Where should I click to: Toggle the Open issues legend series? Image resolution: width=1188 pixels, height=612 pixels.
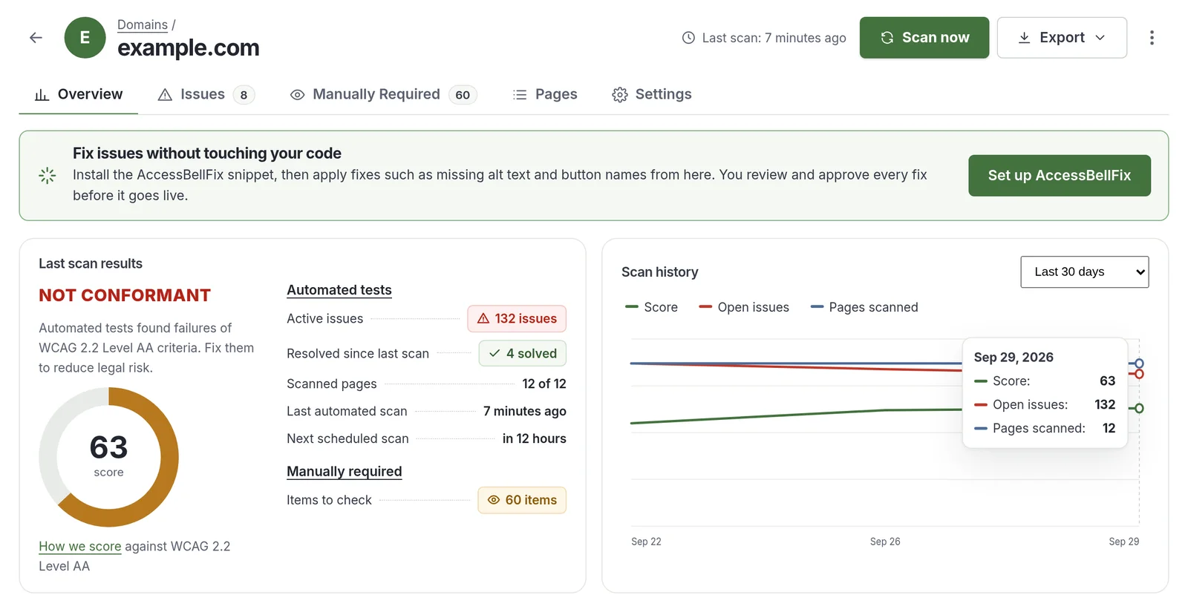(744, 307)
